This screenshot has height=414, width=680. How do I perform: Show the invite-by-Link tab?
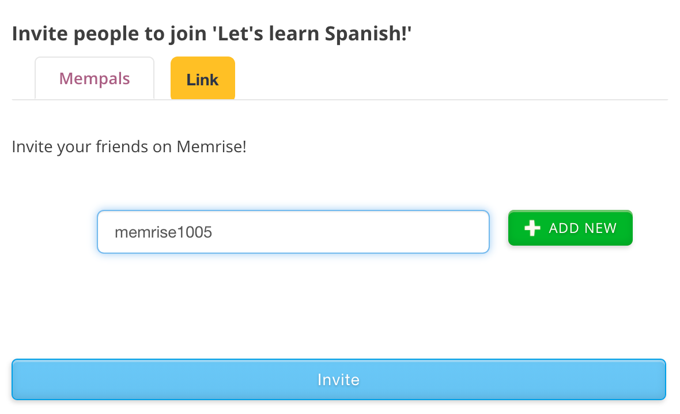pos(202,79)
